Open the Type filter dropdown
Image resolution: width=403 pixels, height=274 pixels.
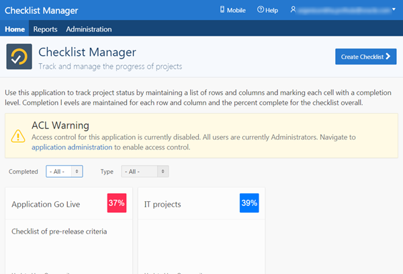(144, 172)
